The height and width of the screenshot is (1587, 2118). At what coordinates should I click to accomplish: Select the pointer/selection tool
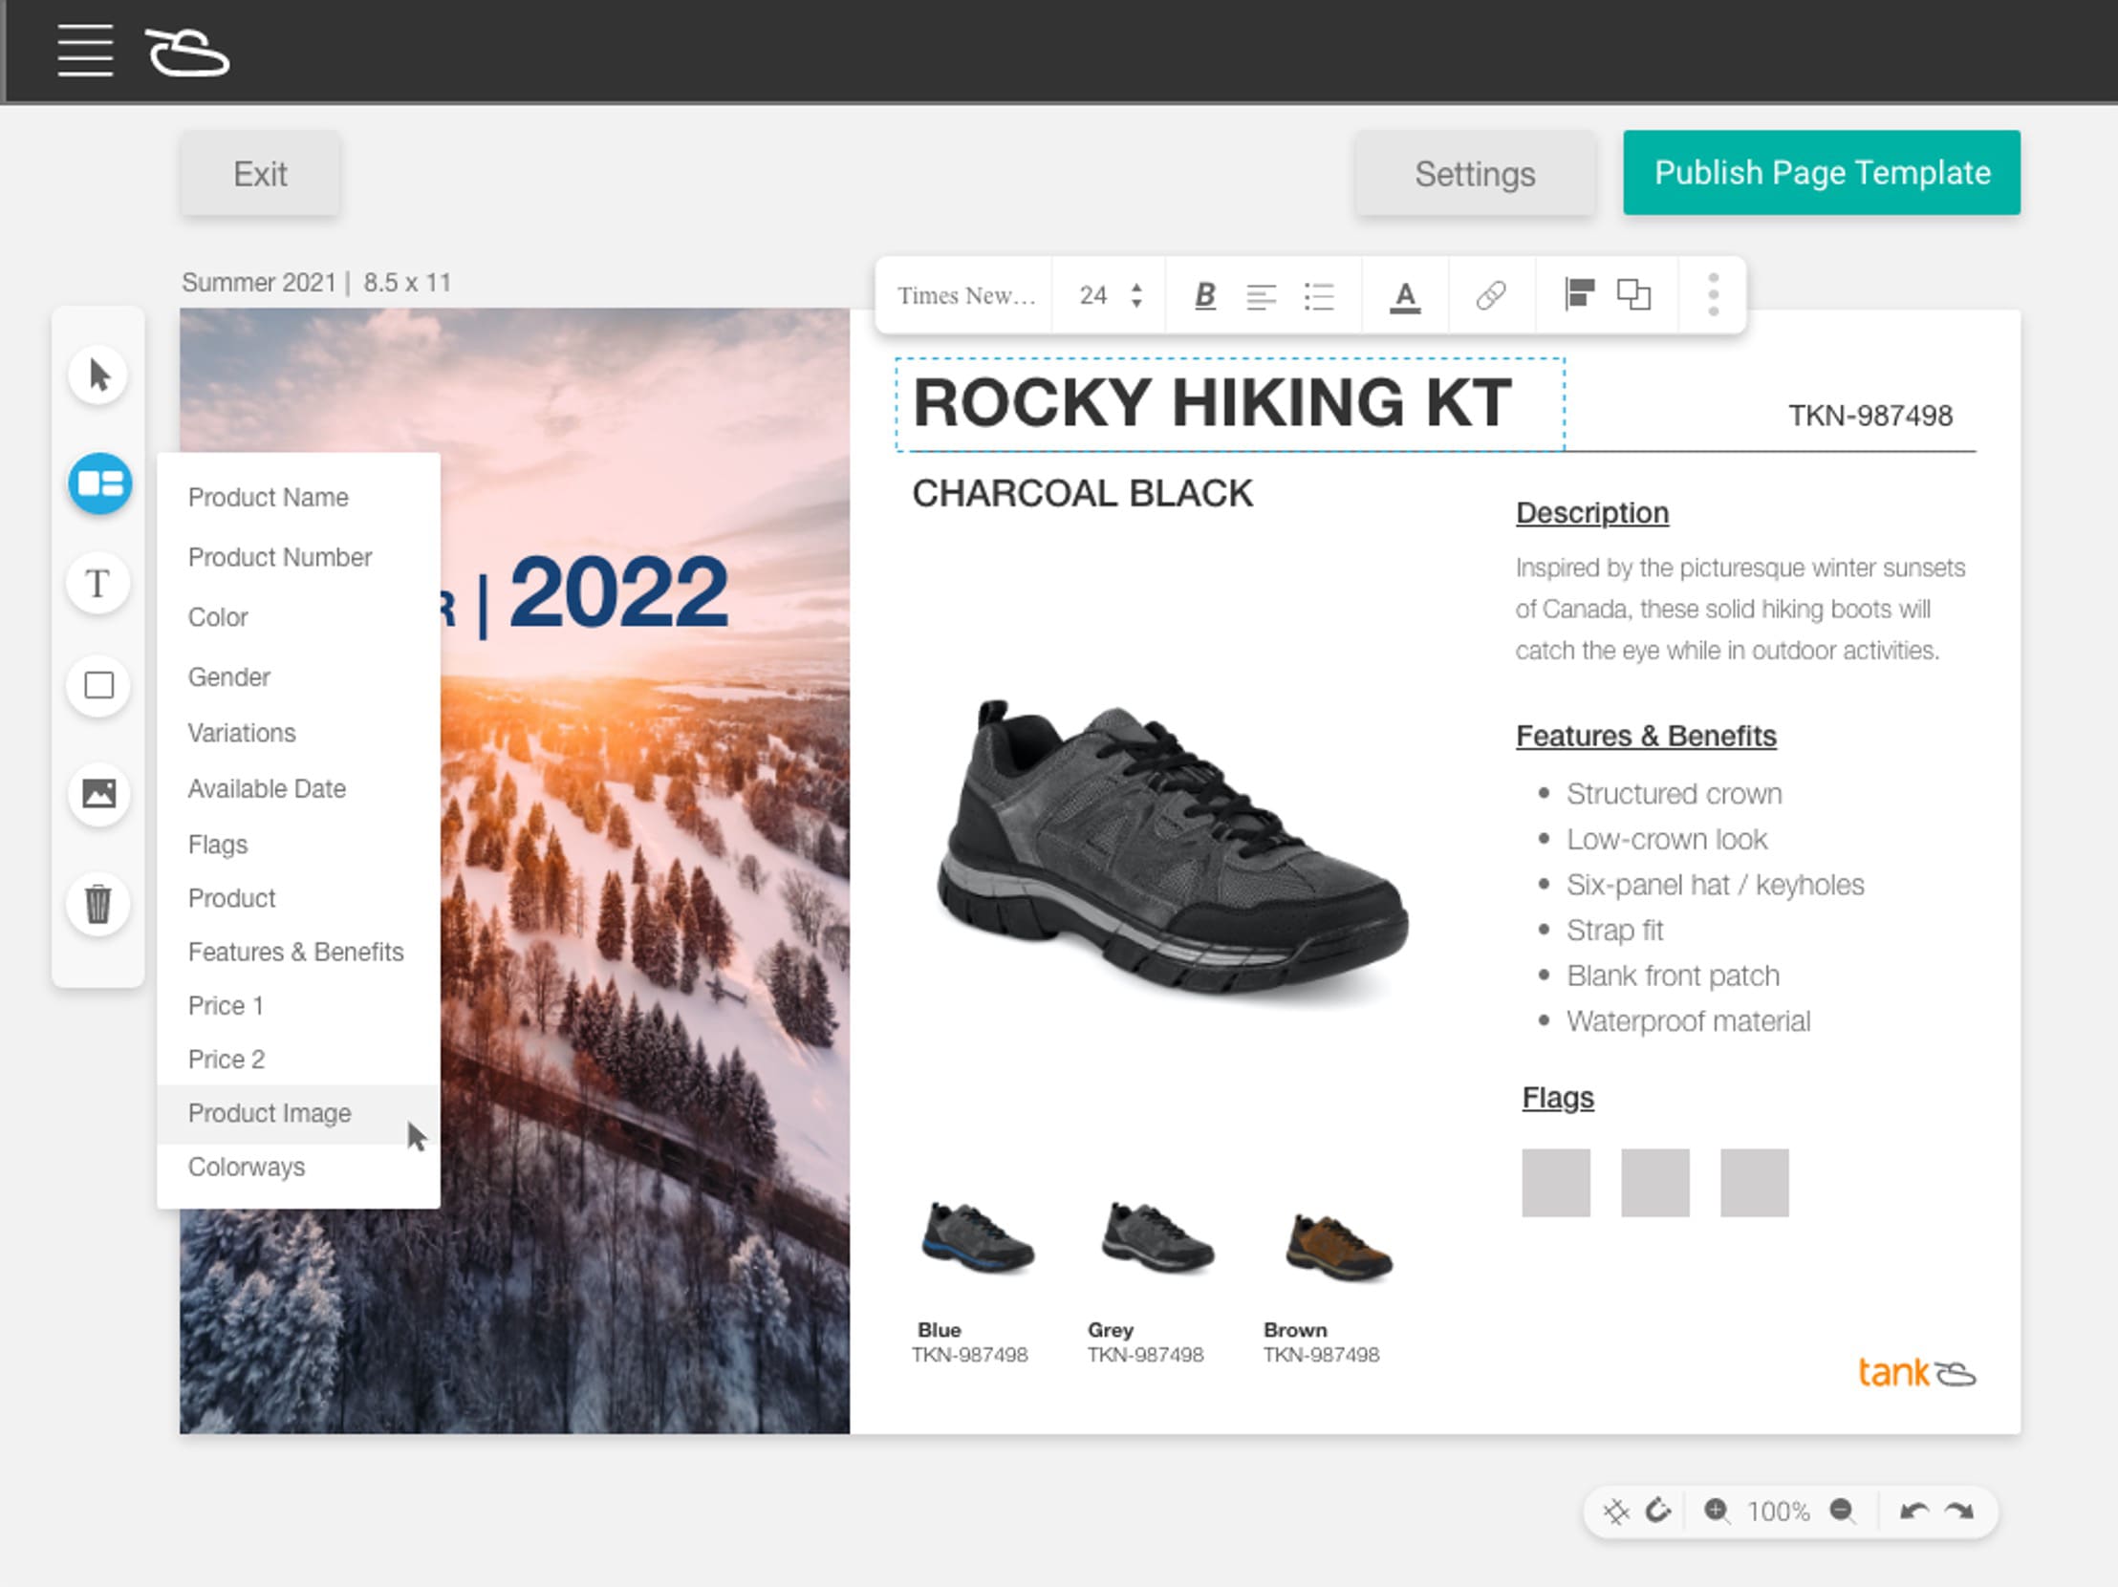98,374
